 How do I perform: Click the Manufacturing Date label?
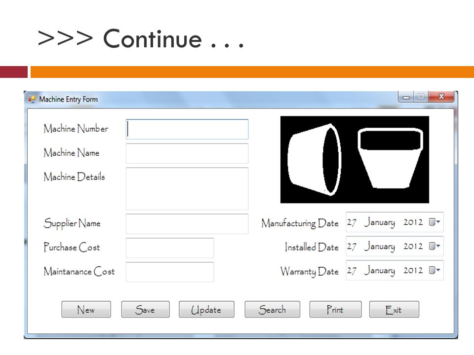click(x=300, y=223)
